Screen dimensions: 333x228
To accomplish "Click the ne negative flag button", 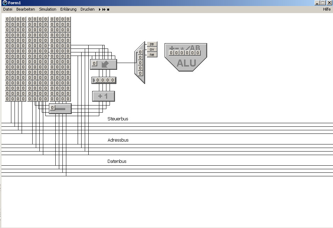I will [152, 55].
